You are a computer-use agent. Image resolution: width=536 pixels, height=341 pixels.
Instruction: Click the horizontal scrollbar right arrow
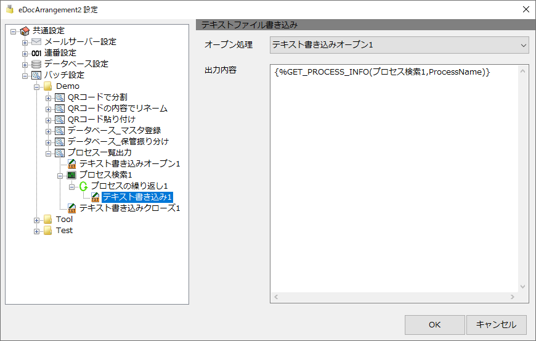pos(513,297)
